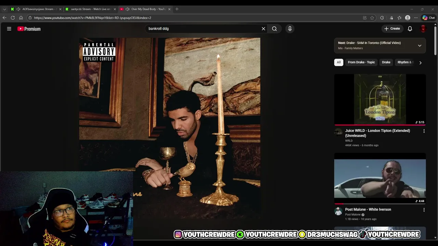
Task: Open options for Post Malone White Iverson video
Action: 424,210
